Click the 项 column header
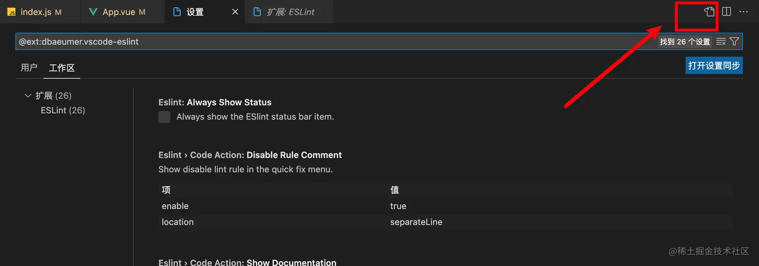759x266 pixels. point(166,190)
